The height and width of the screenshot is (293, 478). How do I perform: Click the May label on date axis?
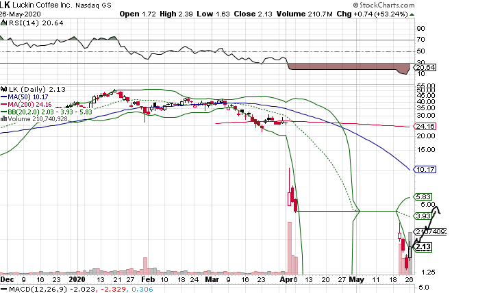356,279
